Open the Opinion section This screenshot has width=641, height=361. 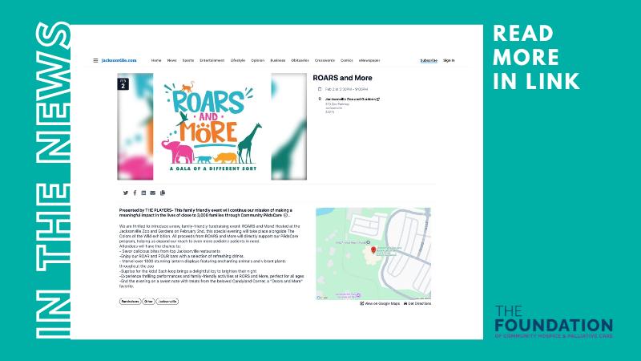coord(257,61)
